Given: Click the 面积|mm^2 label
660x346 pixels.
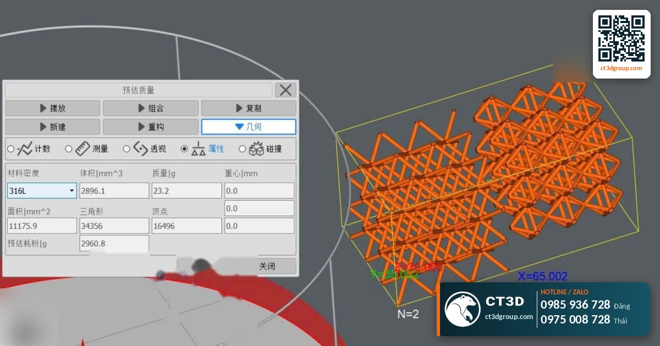Looking at the screenshot, I should 29,211.
